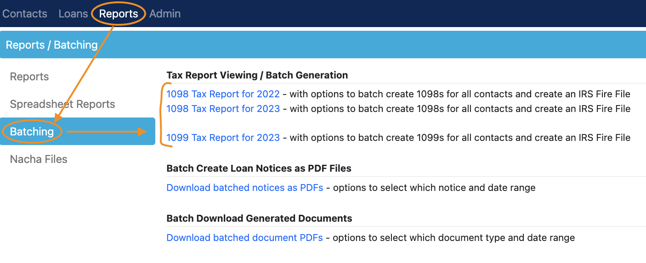Select the Batching sidebar item
Screen dimensions: 646x263
click(x=78, y=132)
